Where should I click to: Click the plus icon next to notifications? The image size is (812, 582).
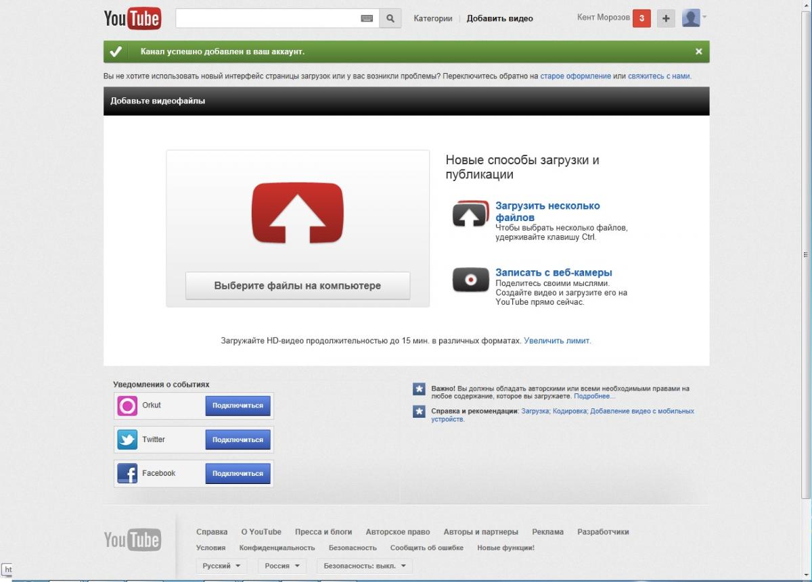tap(666, 19)
